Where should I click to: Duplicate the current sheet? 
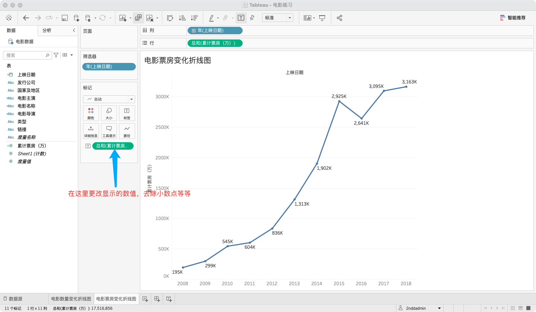[138, 17]
